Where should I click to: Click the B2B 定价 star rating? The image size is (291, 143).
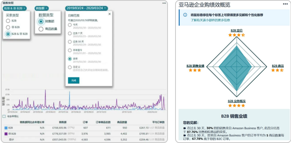point(236,35)
